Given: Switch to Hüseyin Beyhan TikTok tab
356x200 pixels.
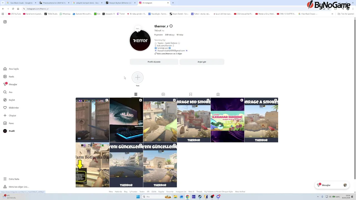Looking at the screenshot, I should 120,3.
